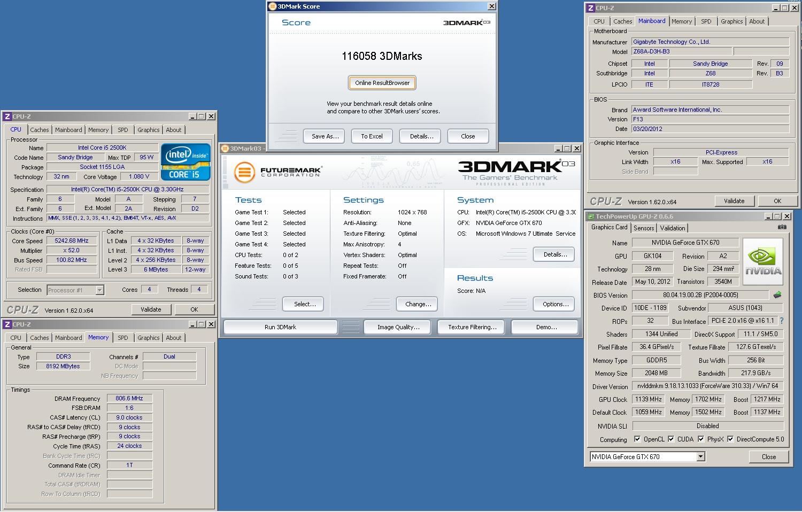Click the CPU-Z Memory window title icon
Screen dimensions: 802x512
coord(7,324)
